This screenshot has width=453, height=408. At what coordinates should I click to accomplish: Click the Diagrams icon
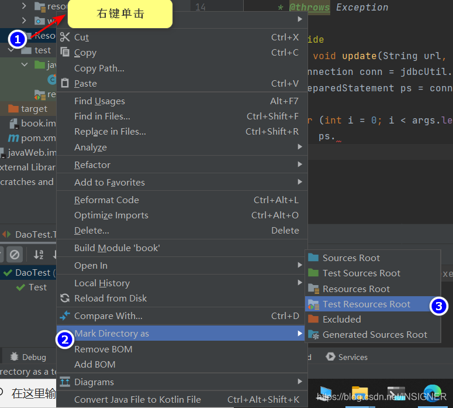tap(65, 382)
